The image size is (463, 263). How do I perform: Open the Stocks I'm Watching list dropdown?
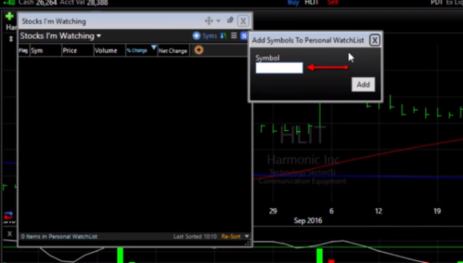98,36
